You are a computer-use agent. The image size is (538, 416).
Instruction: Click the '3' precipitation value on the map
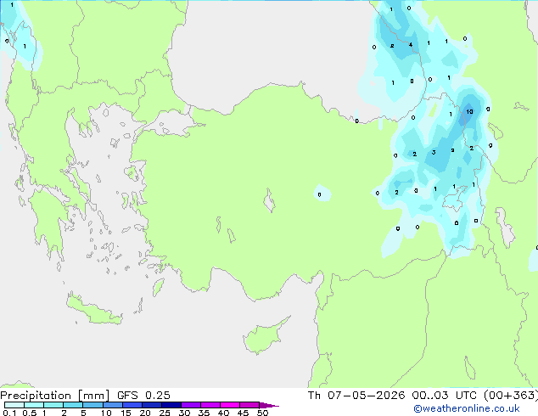(434, 153)
